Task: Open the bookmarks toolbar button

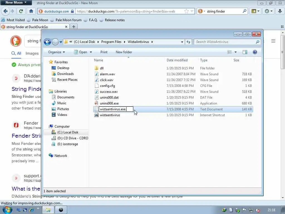Action: [x=255, y=11]
